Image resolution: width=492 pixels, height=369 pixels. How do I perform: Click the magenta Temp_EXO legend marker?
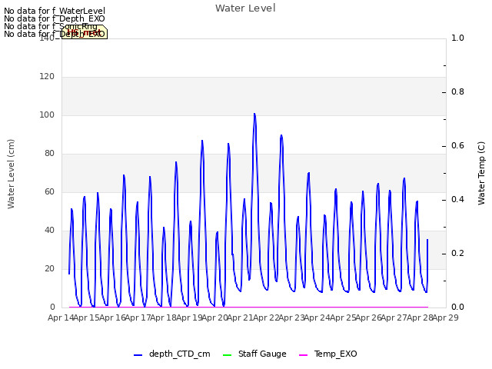coord(303,355)
